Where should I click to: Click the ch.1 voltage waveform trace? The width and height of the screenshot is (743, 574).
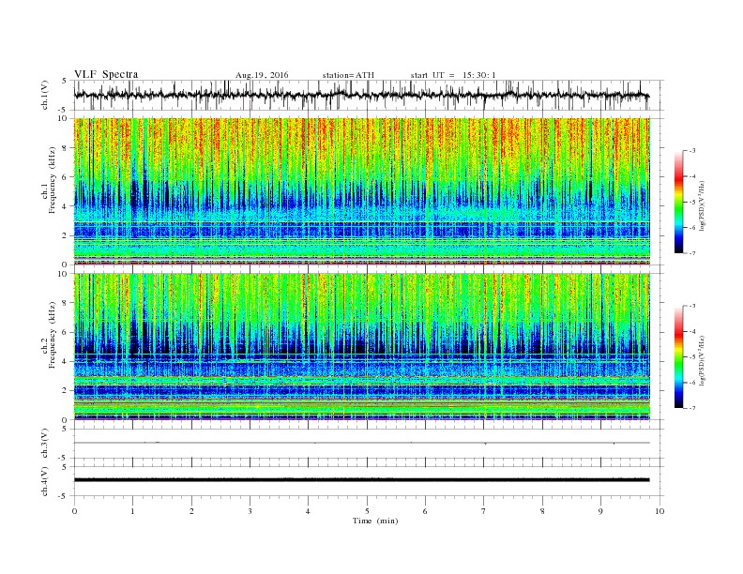pos(361,95)
